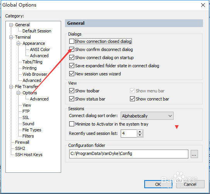
Task: Toggle Show connect dialog on startup
Action: (x=72, y=58)
